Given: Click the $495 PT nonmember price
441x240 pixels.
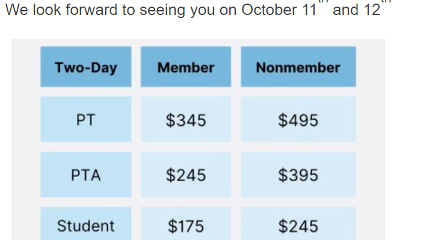Looking at the screenshot, I should point(298,120).
